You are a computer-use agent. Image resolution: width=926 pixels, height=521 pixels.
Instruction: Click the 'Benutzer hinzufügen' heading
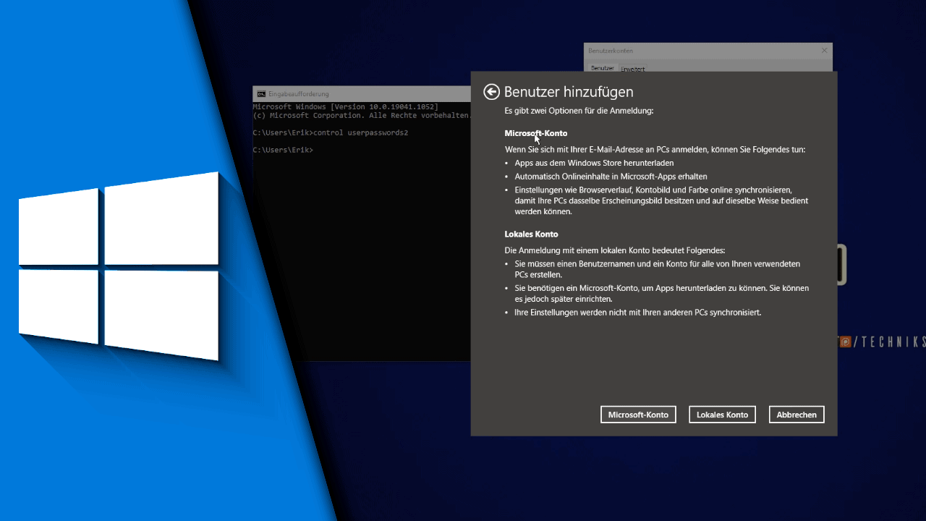569,92
